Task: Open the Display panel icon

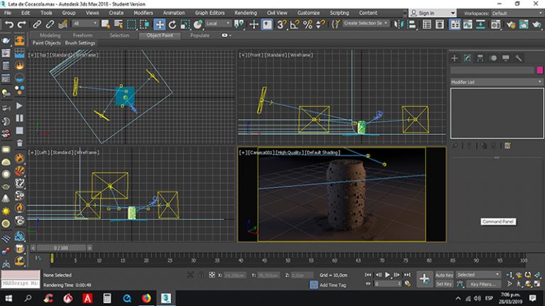Action: pyautogui.click(x=506, y=58)
